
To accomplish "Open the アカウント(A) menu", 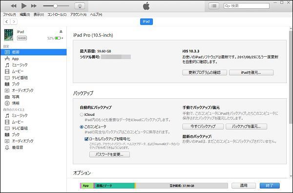I will pyautogui.click(x=78, y=15).
